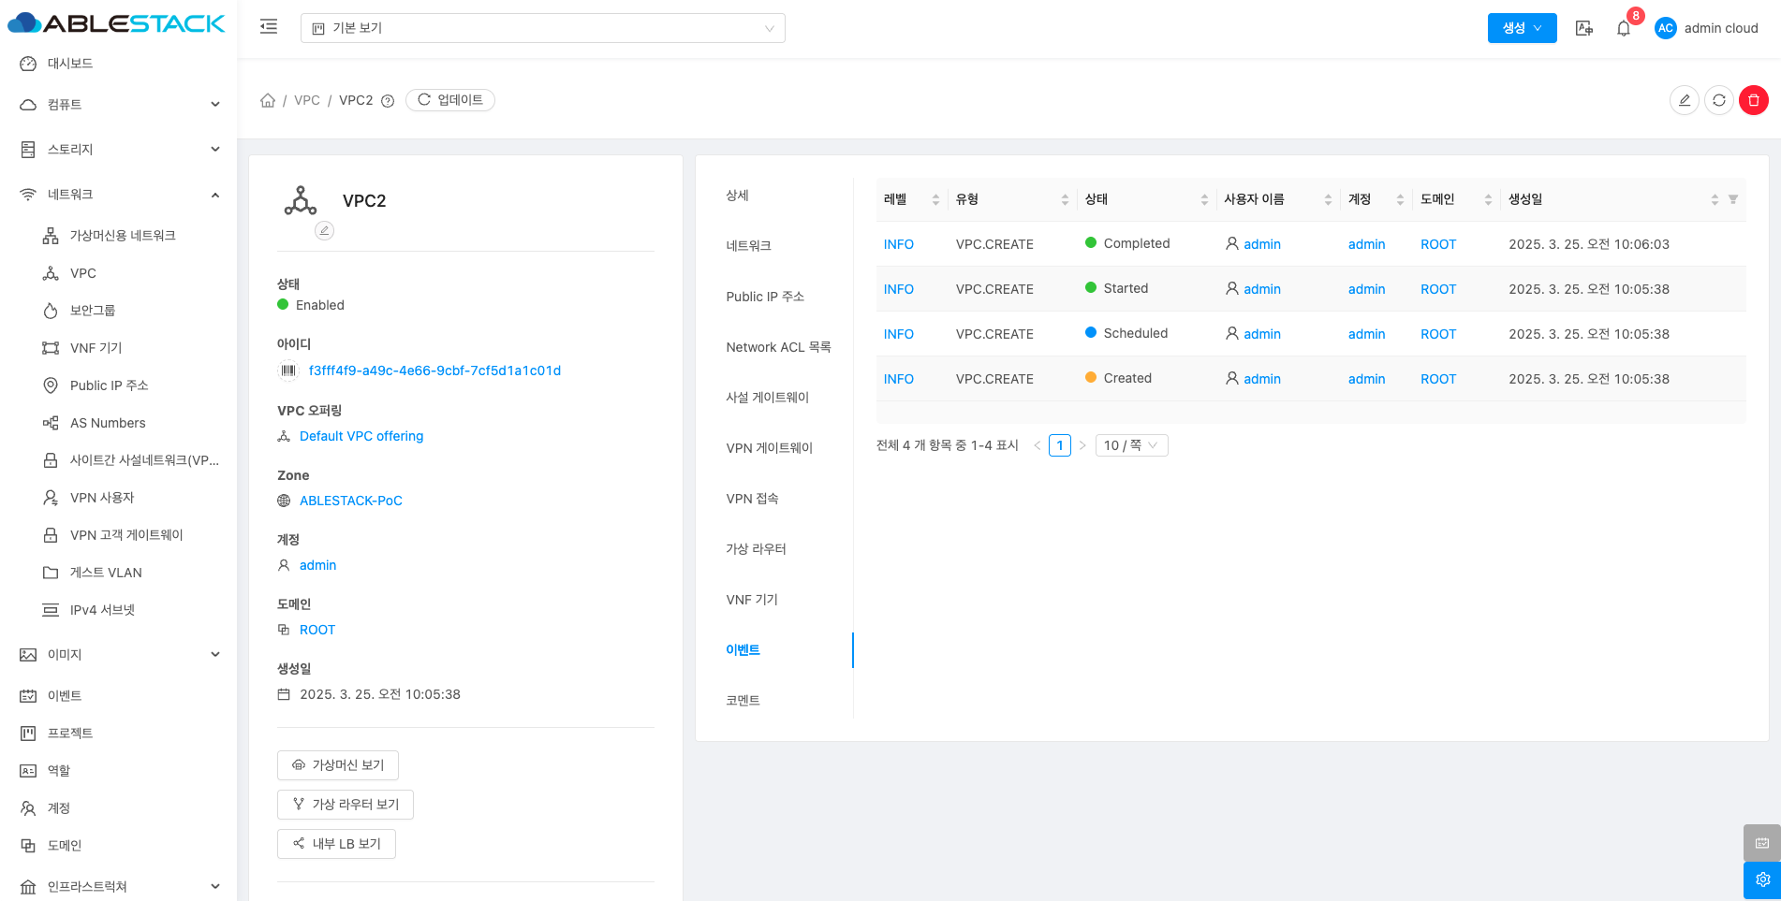Image resolution: width=1781 pixels, height=901 pixels.
Task: Click the 가상머신 보기 button
Action: tap(338, 765)
